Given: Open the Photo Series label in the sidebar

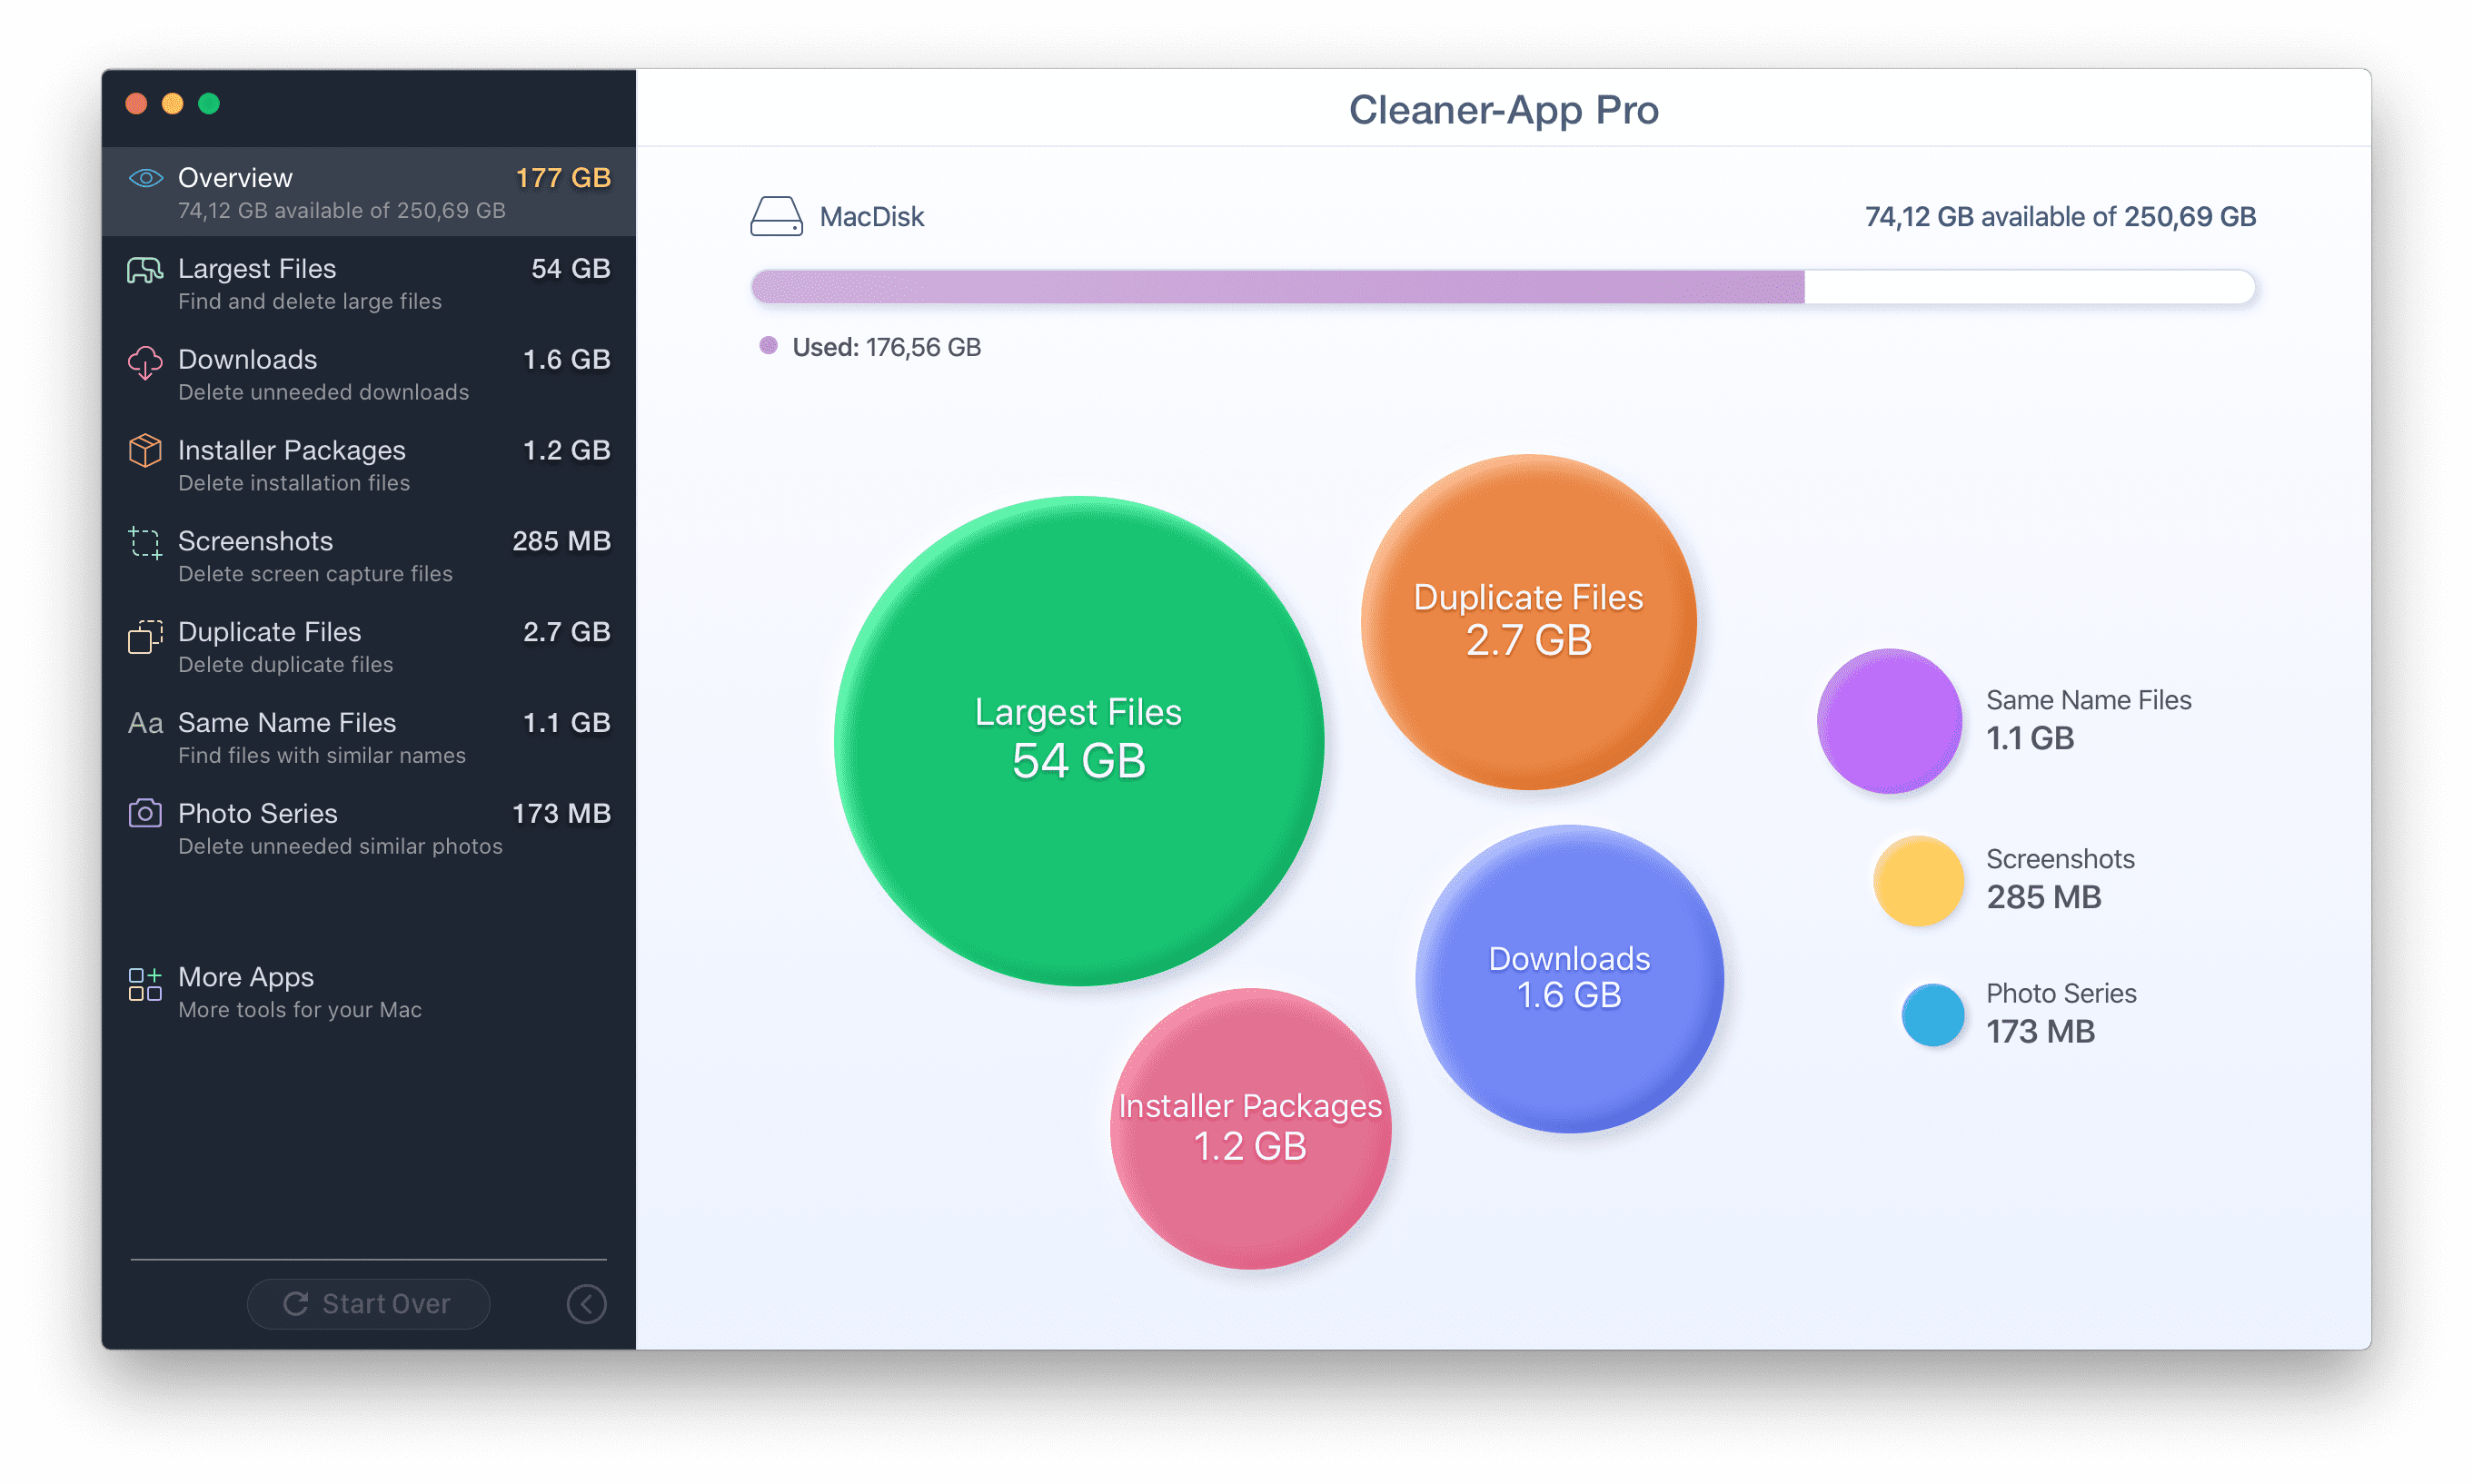Looking at the screenshot, I should [257, 813].
